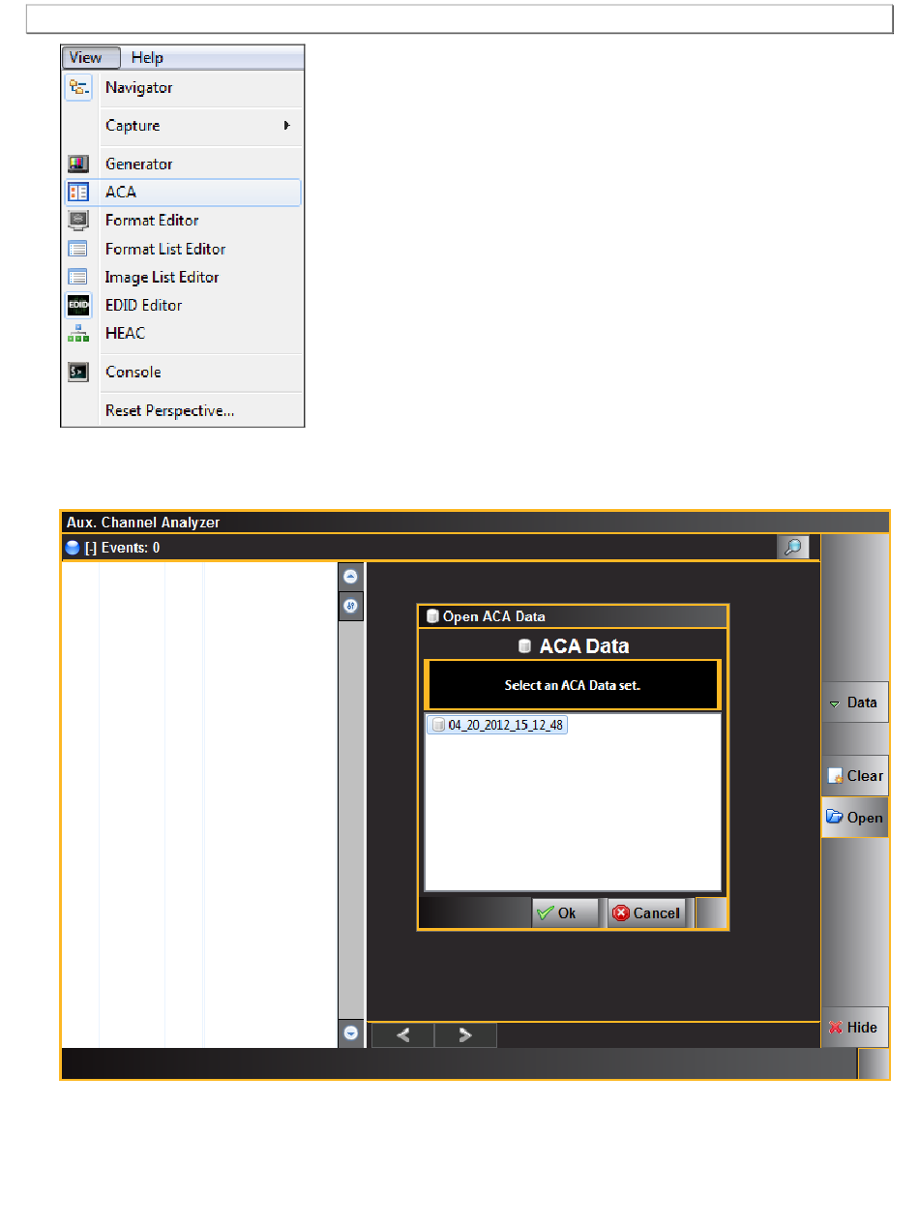Click the vertical scrollbar track of event list

click(x=350, y=821)
